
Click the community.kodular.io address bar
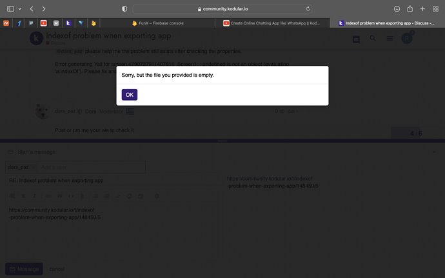tap(222, 9)
